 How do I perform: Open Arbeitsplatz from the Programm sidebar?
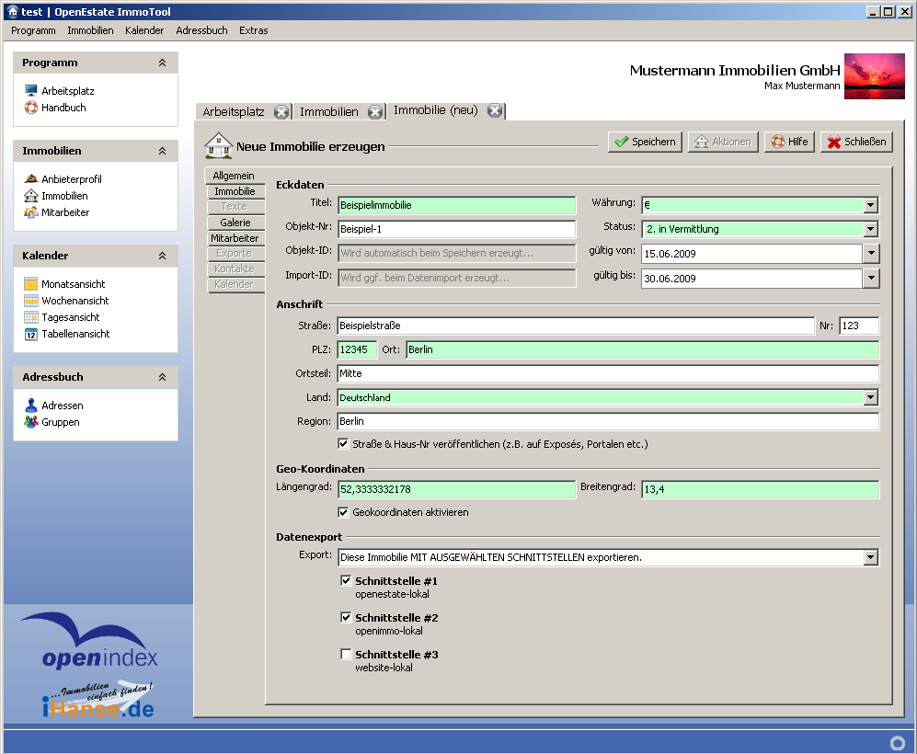pyautogui.click(x=67, y=91)
